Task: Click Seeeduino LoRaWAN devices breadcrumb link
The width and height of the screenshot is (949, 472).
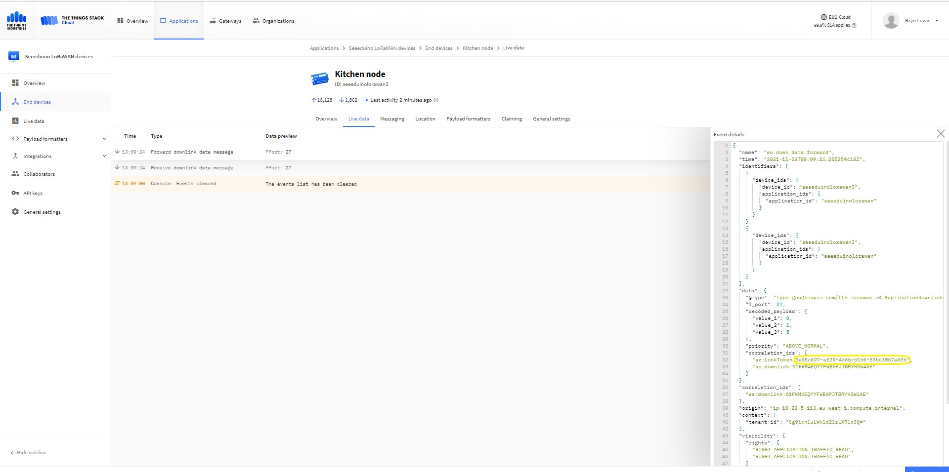Action: 382,48
